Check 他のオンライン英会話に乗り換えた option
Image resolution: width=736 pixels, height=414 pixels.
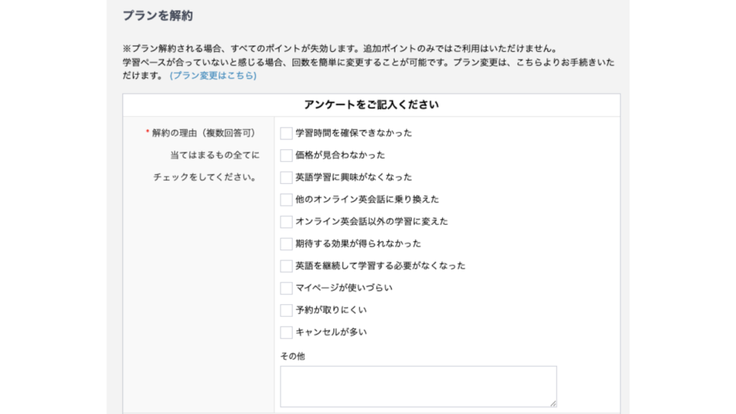[286, 200]
